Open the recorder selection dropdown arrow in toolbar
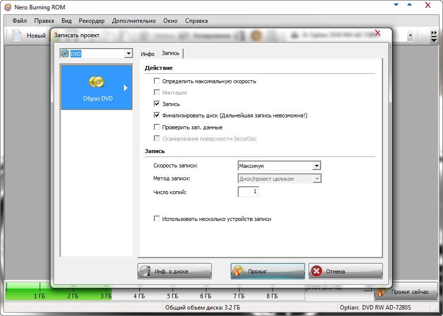Screen dimensions: 443x316 pos(410,36)
